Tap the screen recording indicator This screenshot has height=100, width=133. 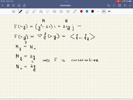pos(118,1)
